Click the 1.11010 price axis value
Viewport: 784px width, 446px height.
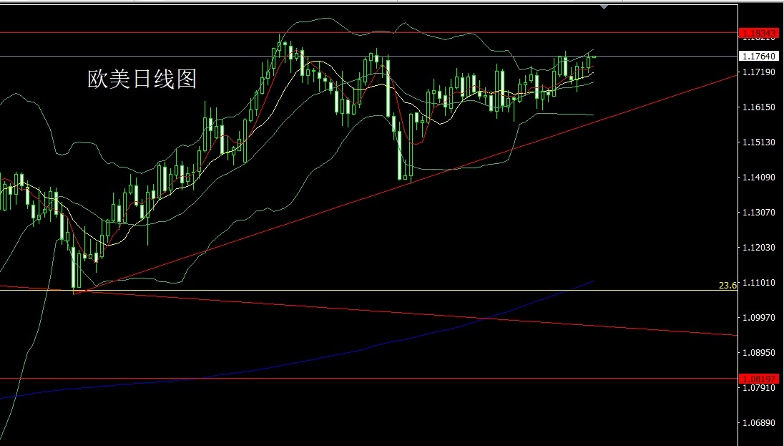click(758, 283)
